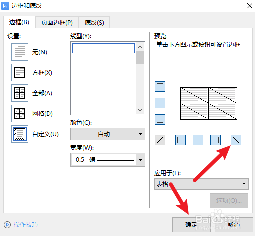Open the 应用于 表格 dropdown
The width and height of the screenshot is (255, 236).
[x=201, y=184]
